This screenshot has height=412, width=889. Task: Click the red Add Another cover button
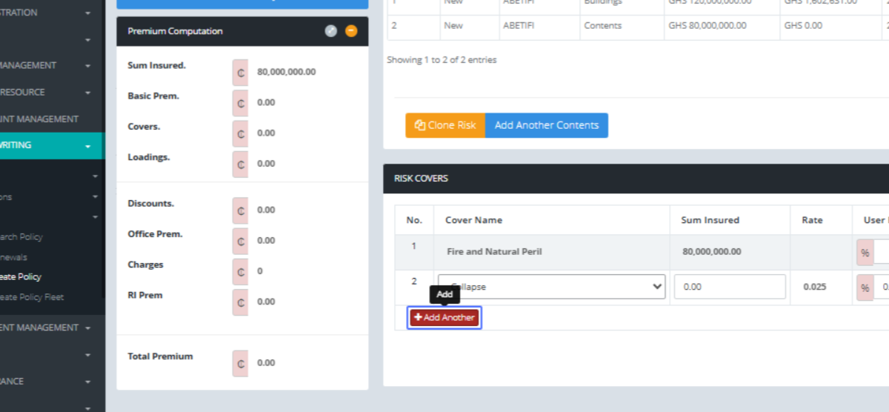444,317
